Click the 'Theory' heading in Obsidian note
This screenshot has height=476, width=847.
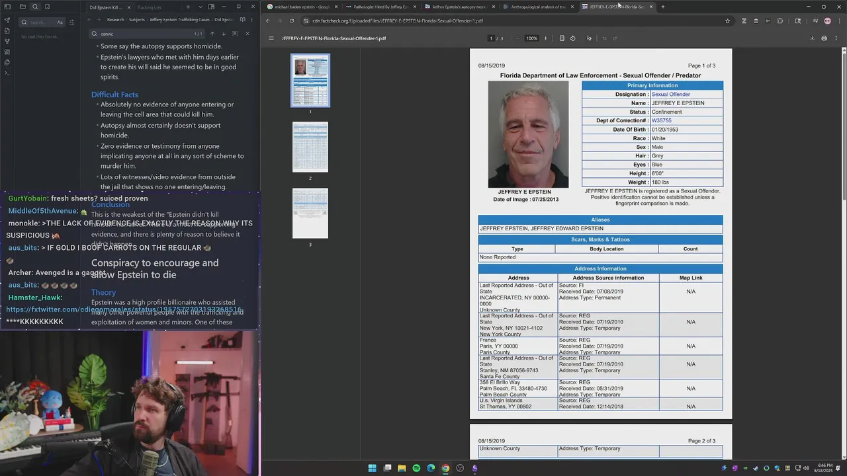click(x=103, y=292)
